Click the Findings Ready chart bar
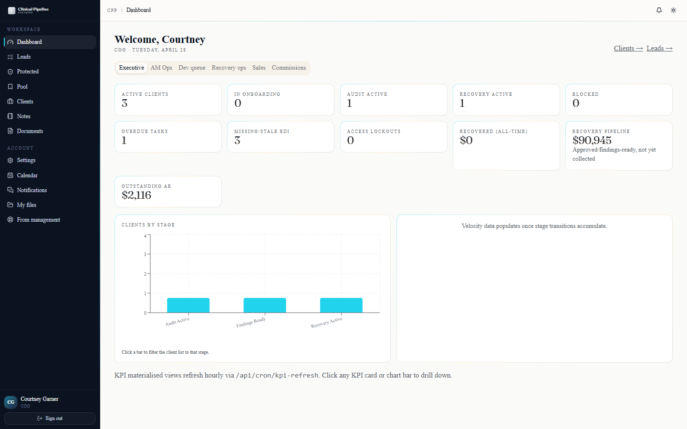The width and height of the screenshot is (687, 429). pyautogui.click(x=265, y=306)
